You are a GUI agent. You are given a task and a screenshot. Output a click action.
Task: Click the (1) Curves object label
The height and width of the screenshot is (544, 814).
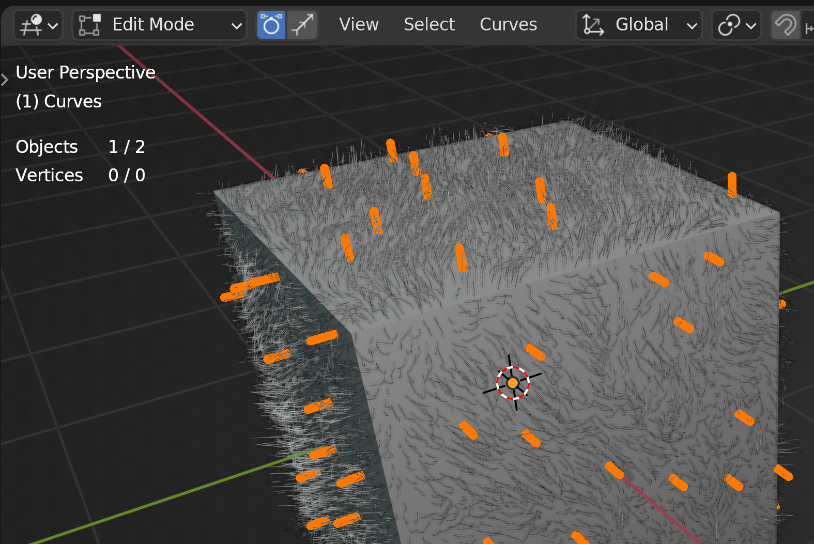pos(58,101)
